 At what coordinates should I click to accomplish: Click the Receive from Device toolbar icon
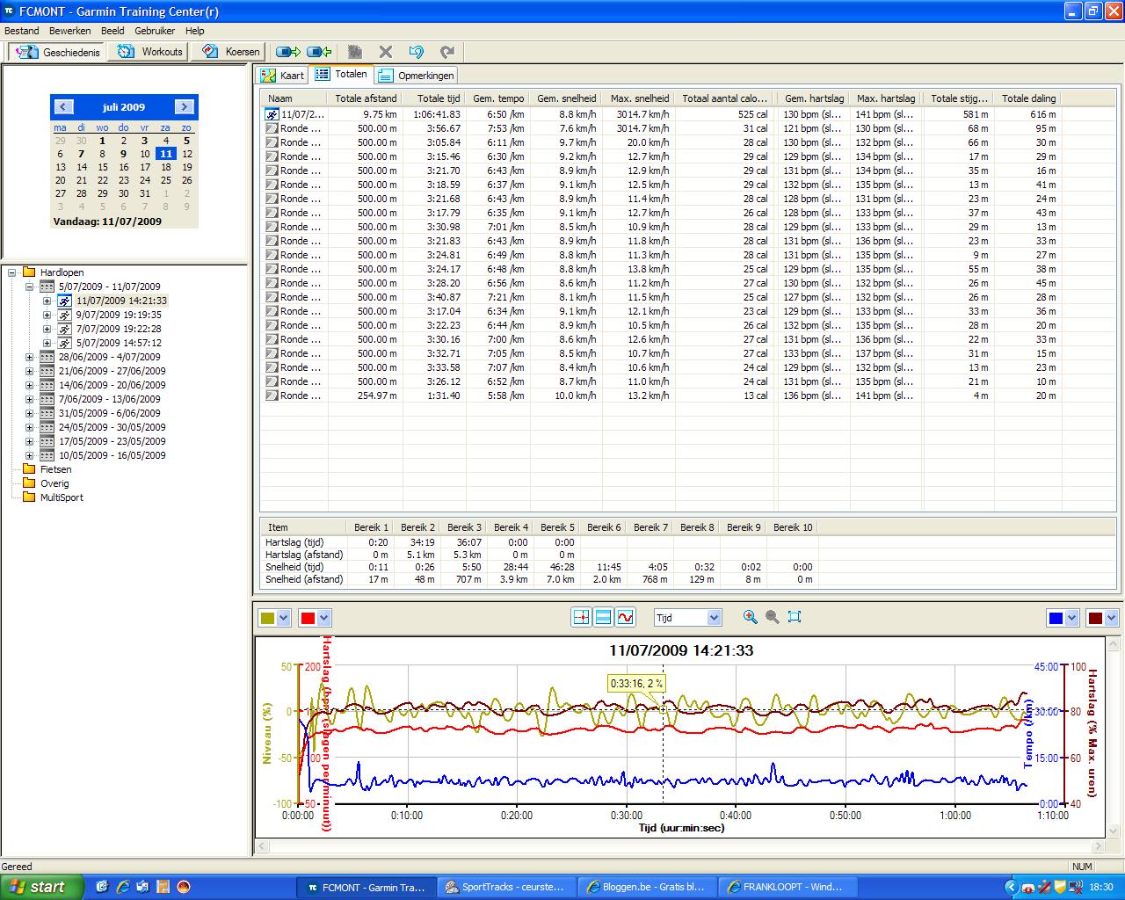[319, 52]
